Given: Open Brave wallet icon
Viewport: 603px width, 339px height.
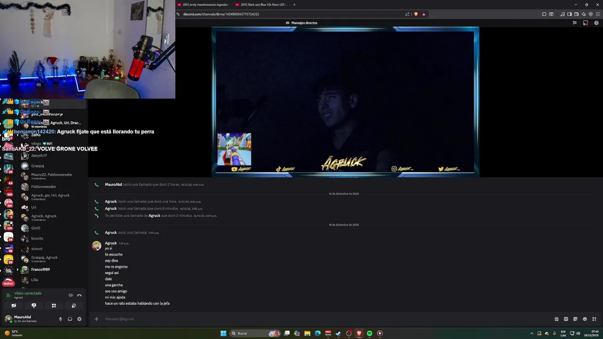Looking at the screenshot, I should (577, 14).
